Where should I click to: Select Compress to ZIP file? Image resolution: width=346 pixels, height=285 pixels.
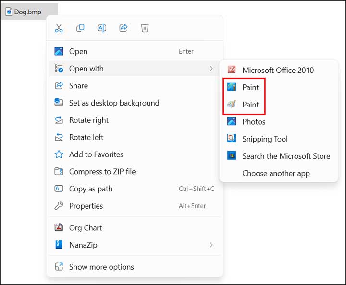click(135, 172)
